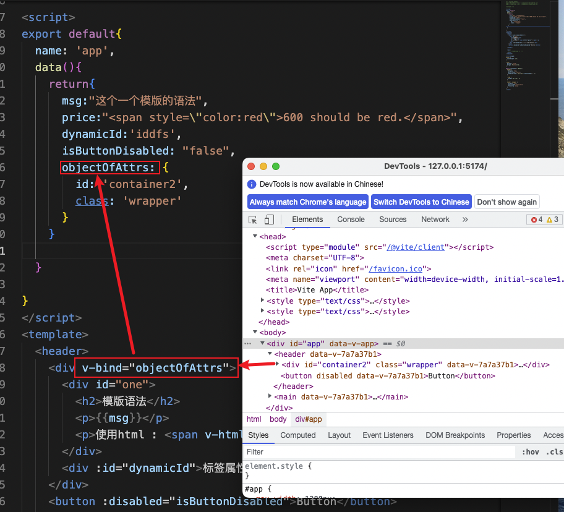
Task: Open more DevTools tabs chevron
Action: tap(465, 220)
